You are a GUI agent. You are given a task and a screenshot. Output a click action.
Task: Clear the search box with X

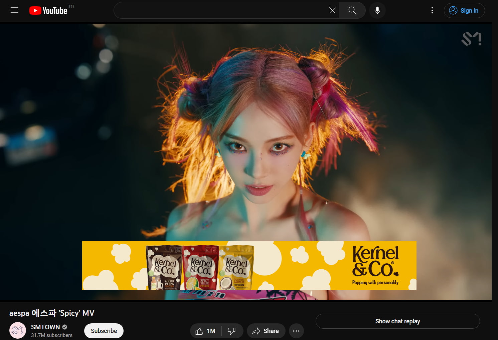[x=332, y=10]
